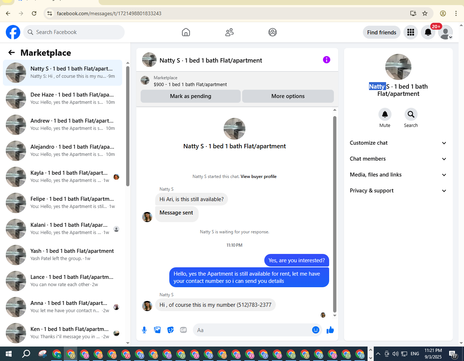Expand Chat members section
This screenshot has width=464, height=361.
click(x=398, y=159)
